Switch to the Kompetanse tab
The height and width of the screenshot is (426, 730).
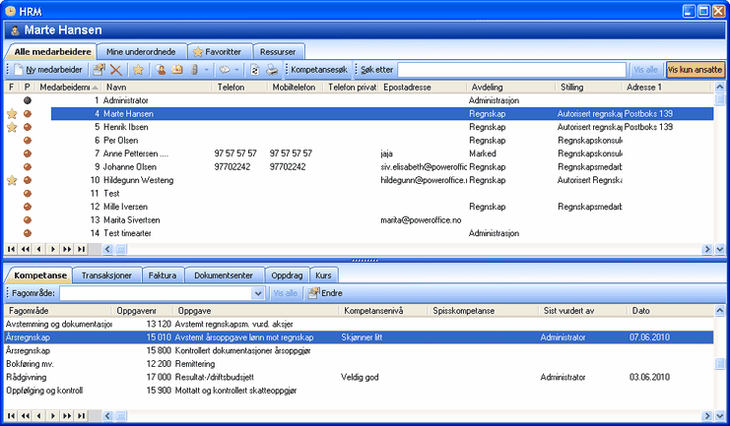40,275
